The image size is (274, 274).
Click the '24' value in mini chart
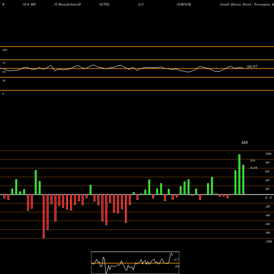(176, 266)
